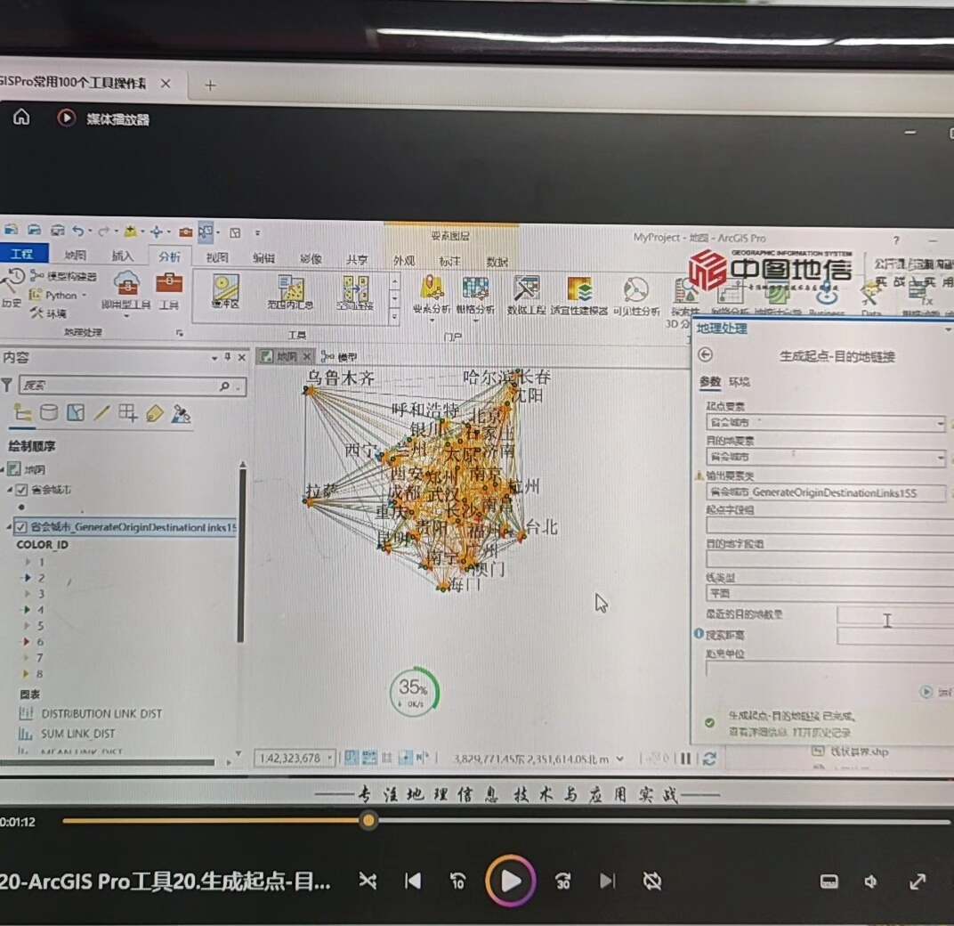Select the 分析 ribbon tab

170,257
